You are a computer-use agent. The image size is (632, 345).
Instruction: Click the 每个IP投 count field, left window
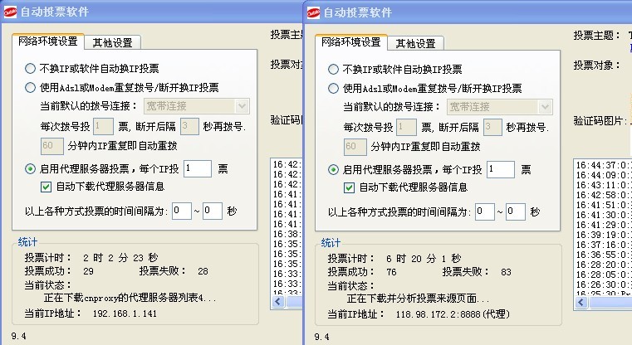click(x=198, y=168)
